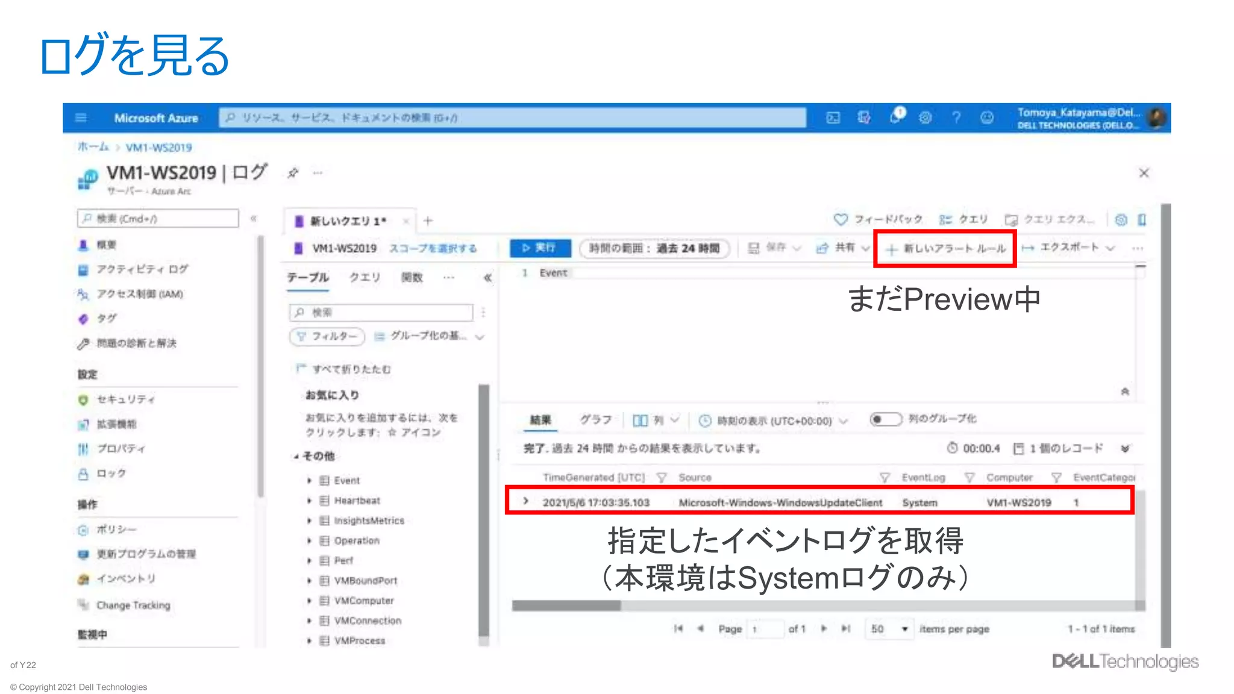Select the 新しいクエリ 1 tab

coord(348,221)
